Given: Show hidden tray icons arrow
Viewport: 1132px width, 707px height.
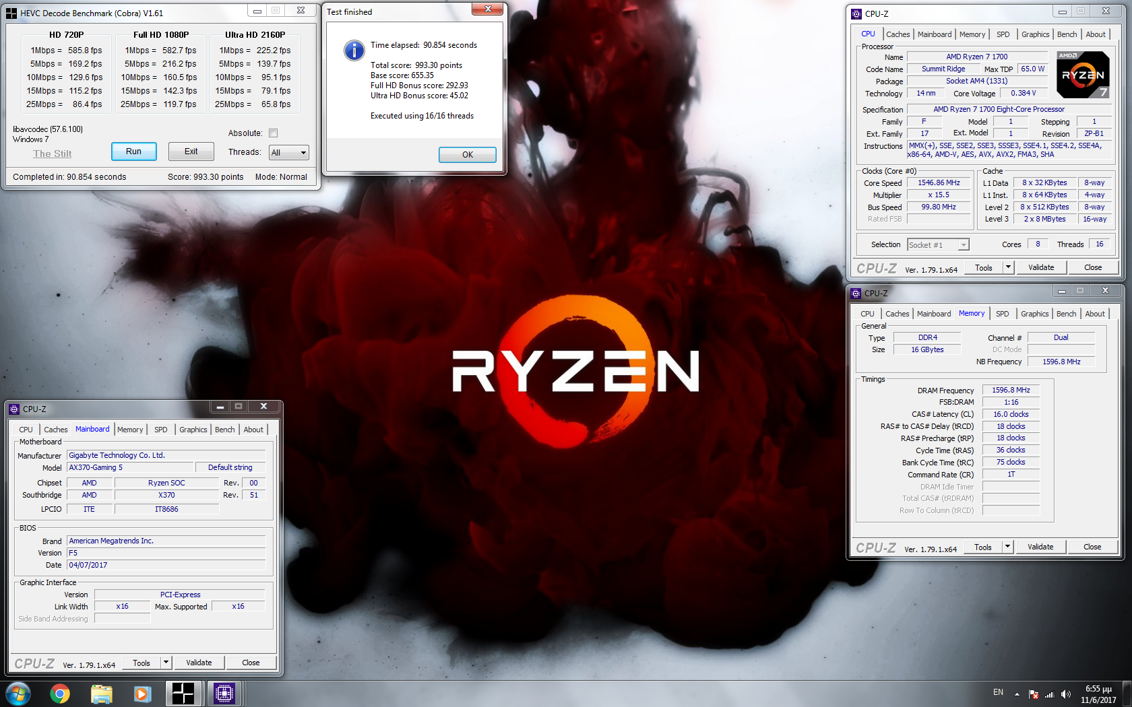Looking at the screenshot, I should 1017,694.
